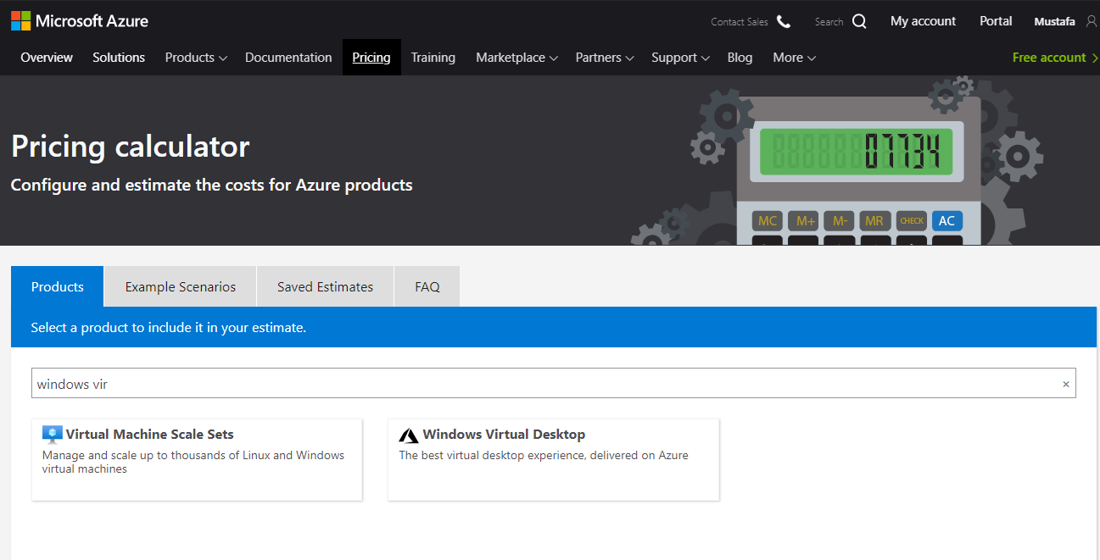Click the Microsoft Azure logo

click(x=80, y=21)
